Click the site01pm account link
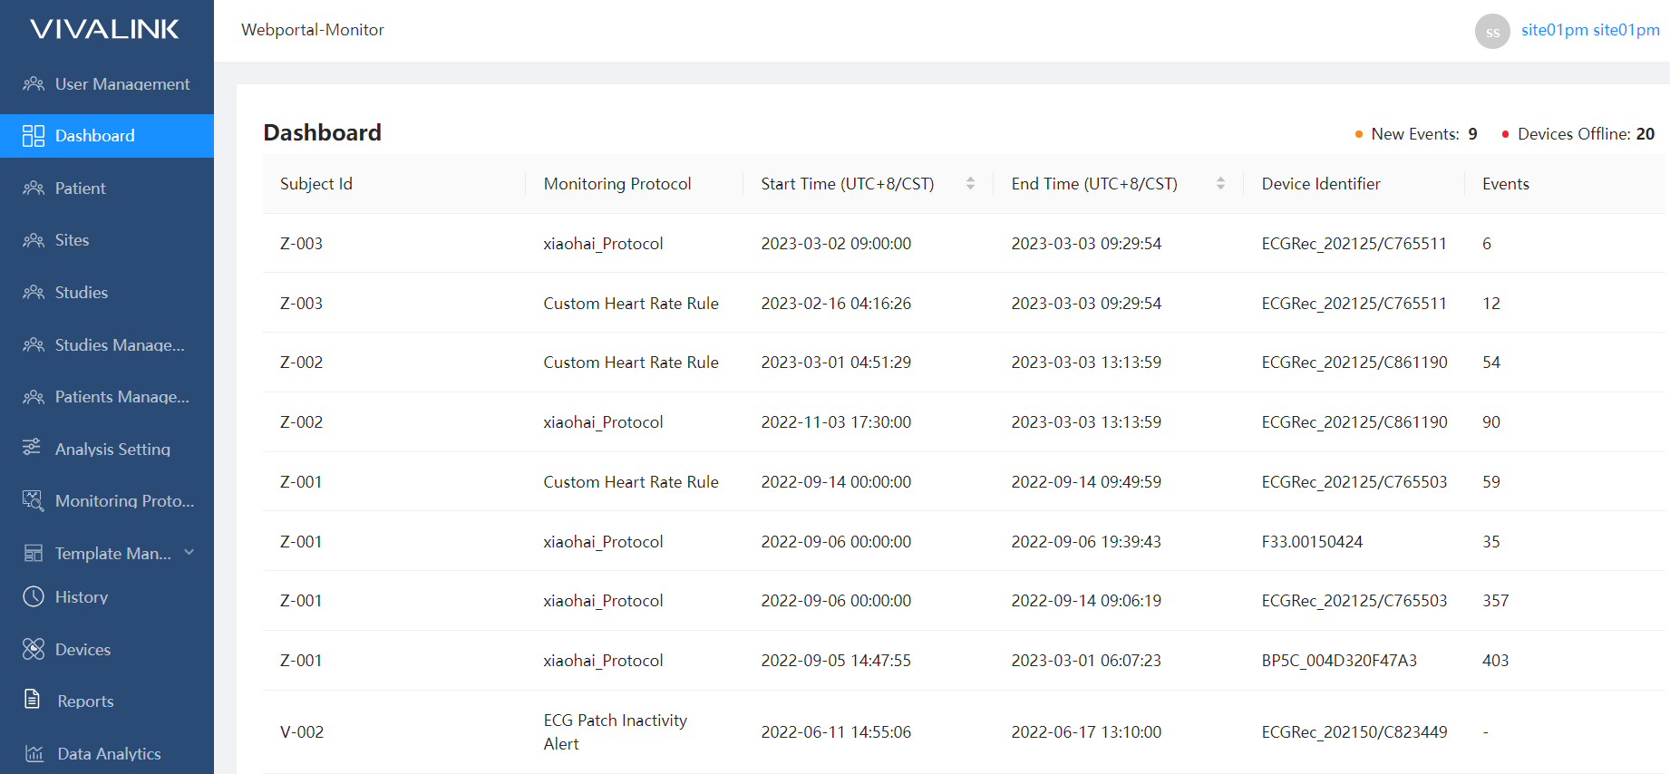Image resolution: width=1670 pixels, height=774 pixels. pyautogui.click(x=1590, y=29)
